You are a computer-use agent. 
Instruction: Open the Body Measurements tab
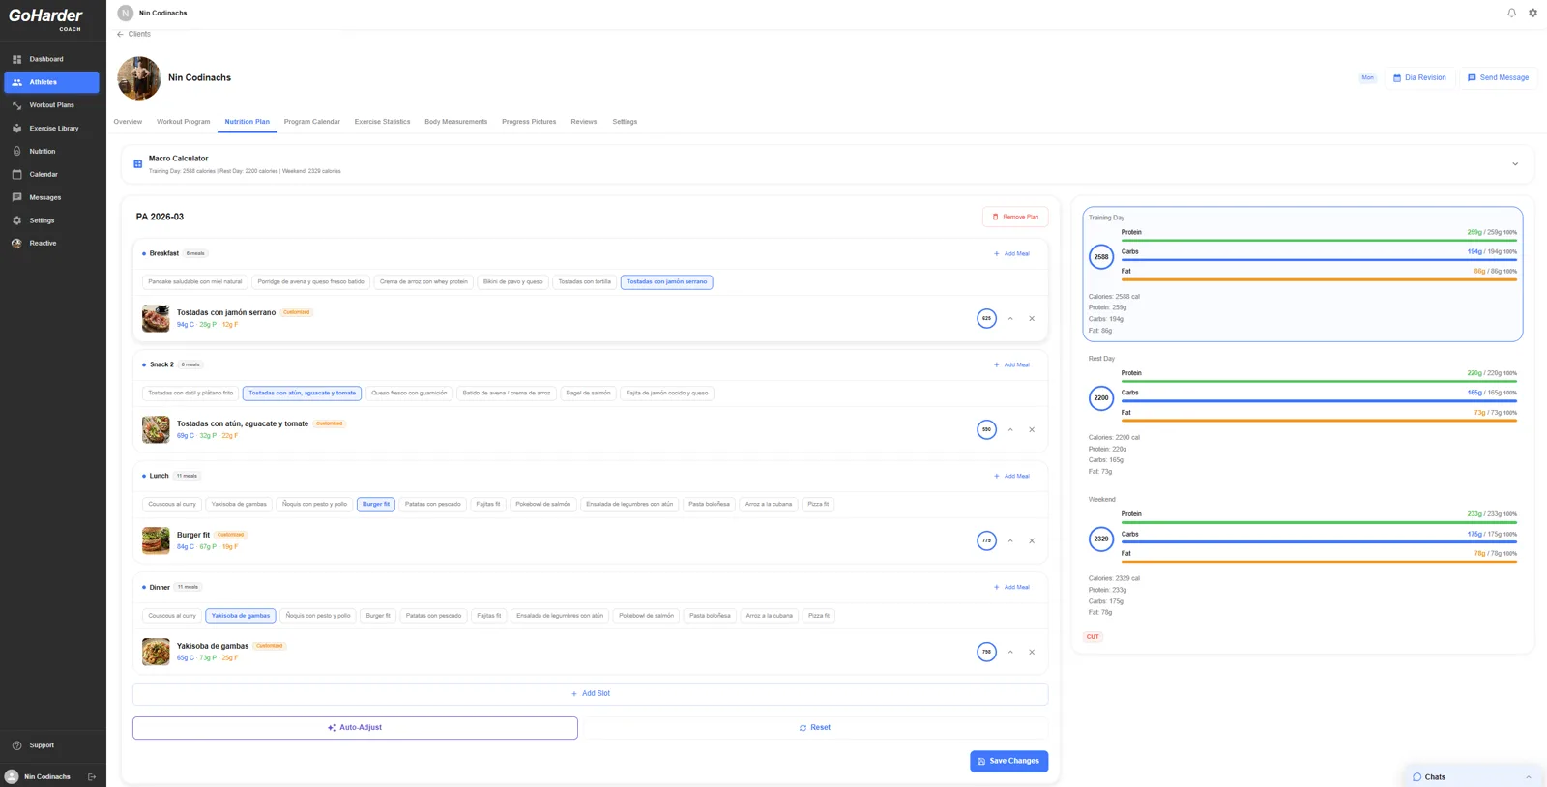(456, 122)
